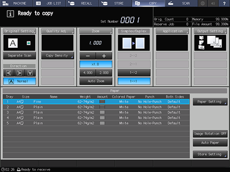230x172 pixels.
Task: Switch to the JOB LIST tab
Action: pyautogui.click(x=49, y=3)
